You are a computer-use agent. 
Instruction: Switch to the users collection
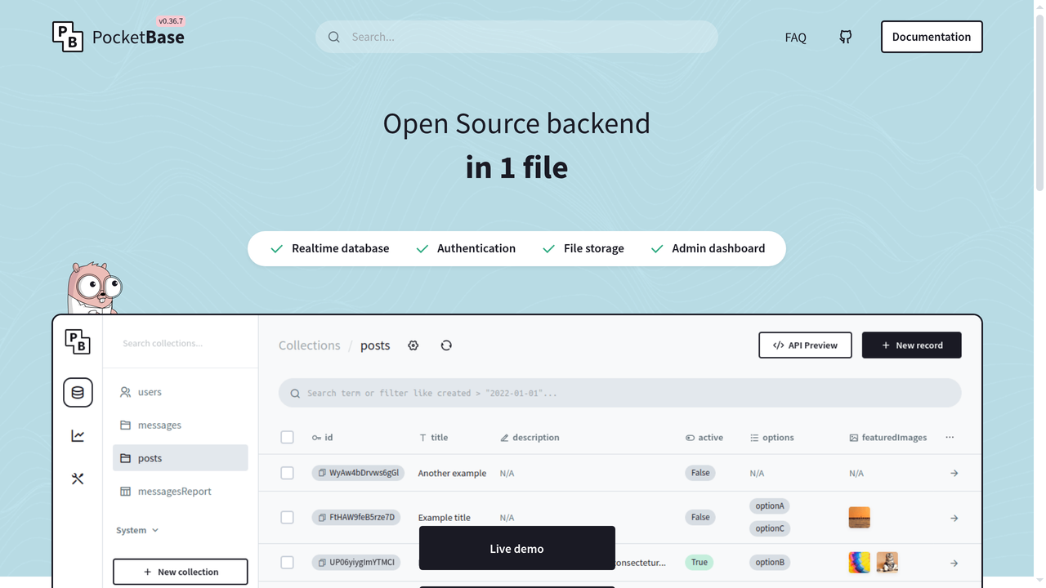(x=150, y=392)
